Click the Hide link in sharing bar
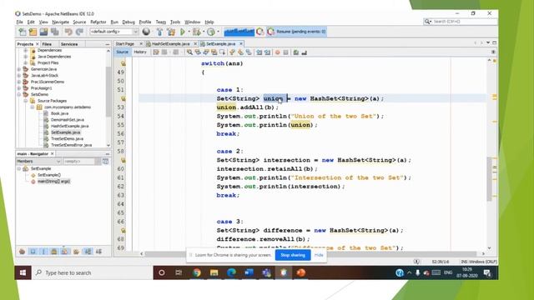Image resolution: width=534 pixels, height=300 pixels. tap(319, 255)
